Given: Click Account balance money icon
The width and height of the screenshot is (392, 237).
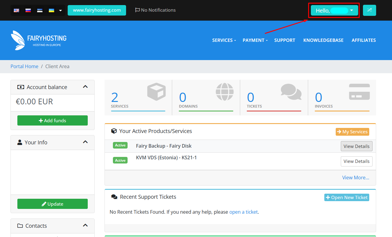Looking at the screenshot, I should (x=20, y=87).
